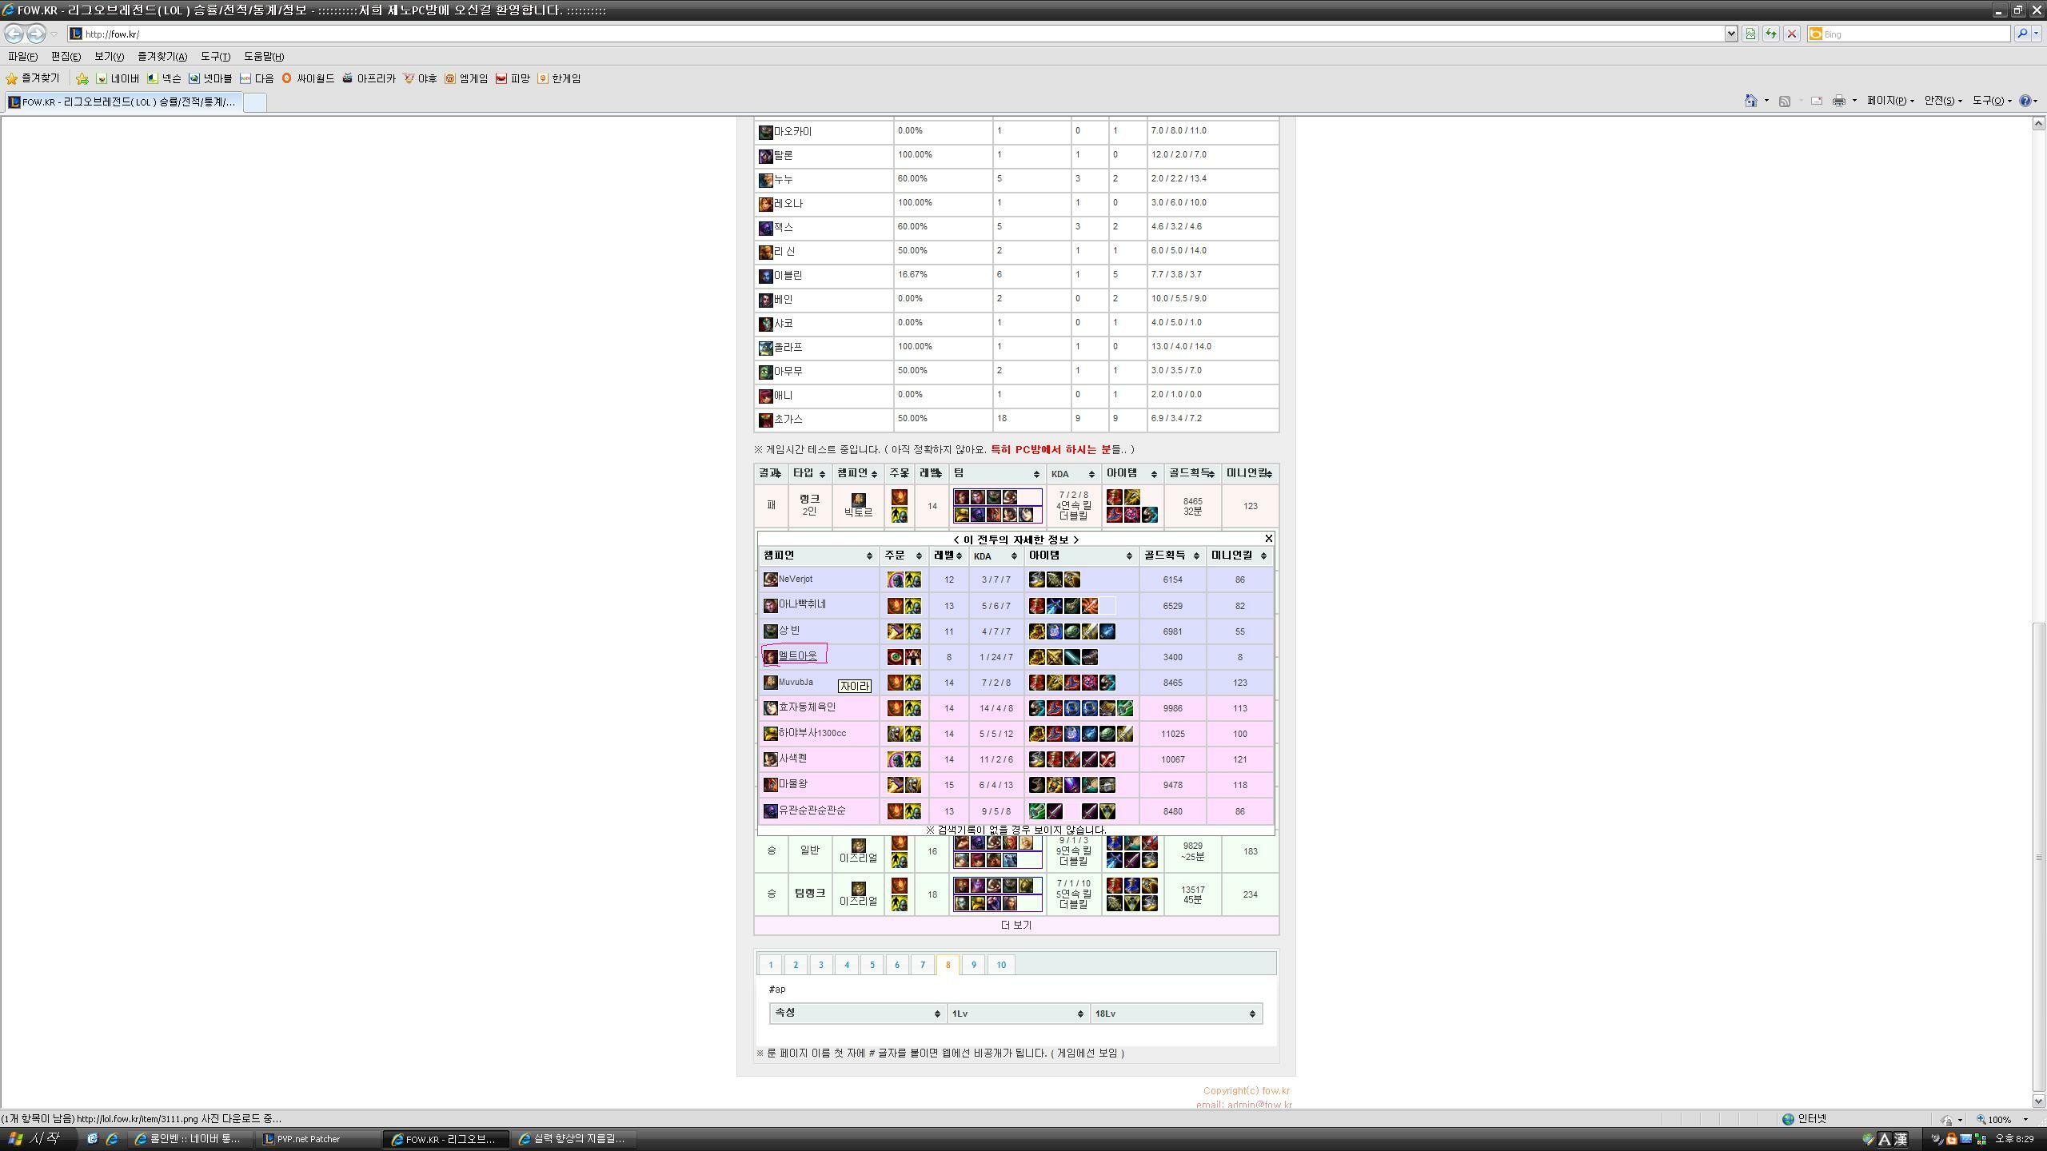The width and height of the screenshot is (2047, 1151).
Task: Open the 도움말(H) menu
Action: click(264, 57)
